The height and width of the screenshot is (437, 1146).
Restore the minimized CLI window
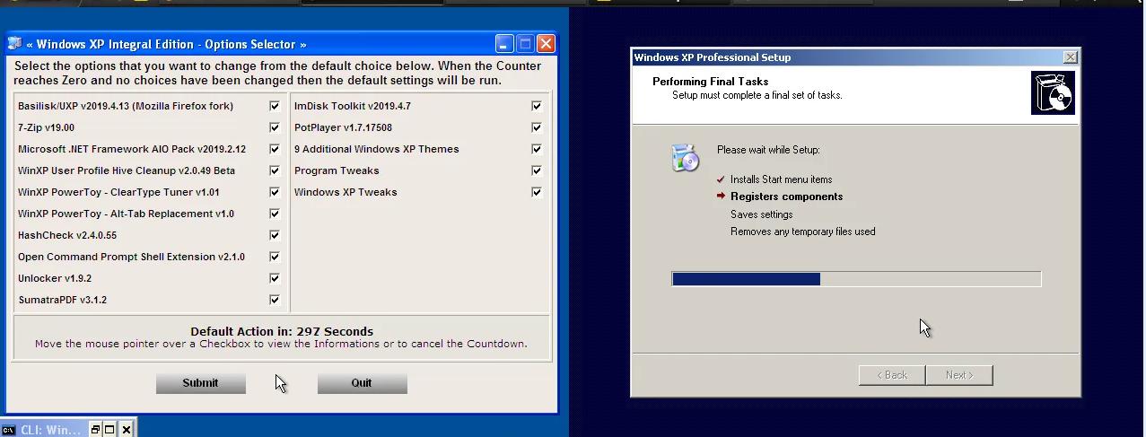point(95,430)
